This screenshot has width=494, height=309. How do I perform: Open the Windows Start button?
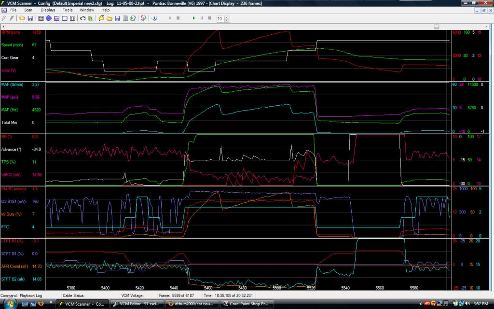click(10, 304)
